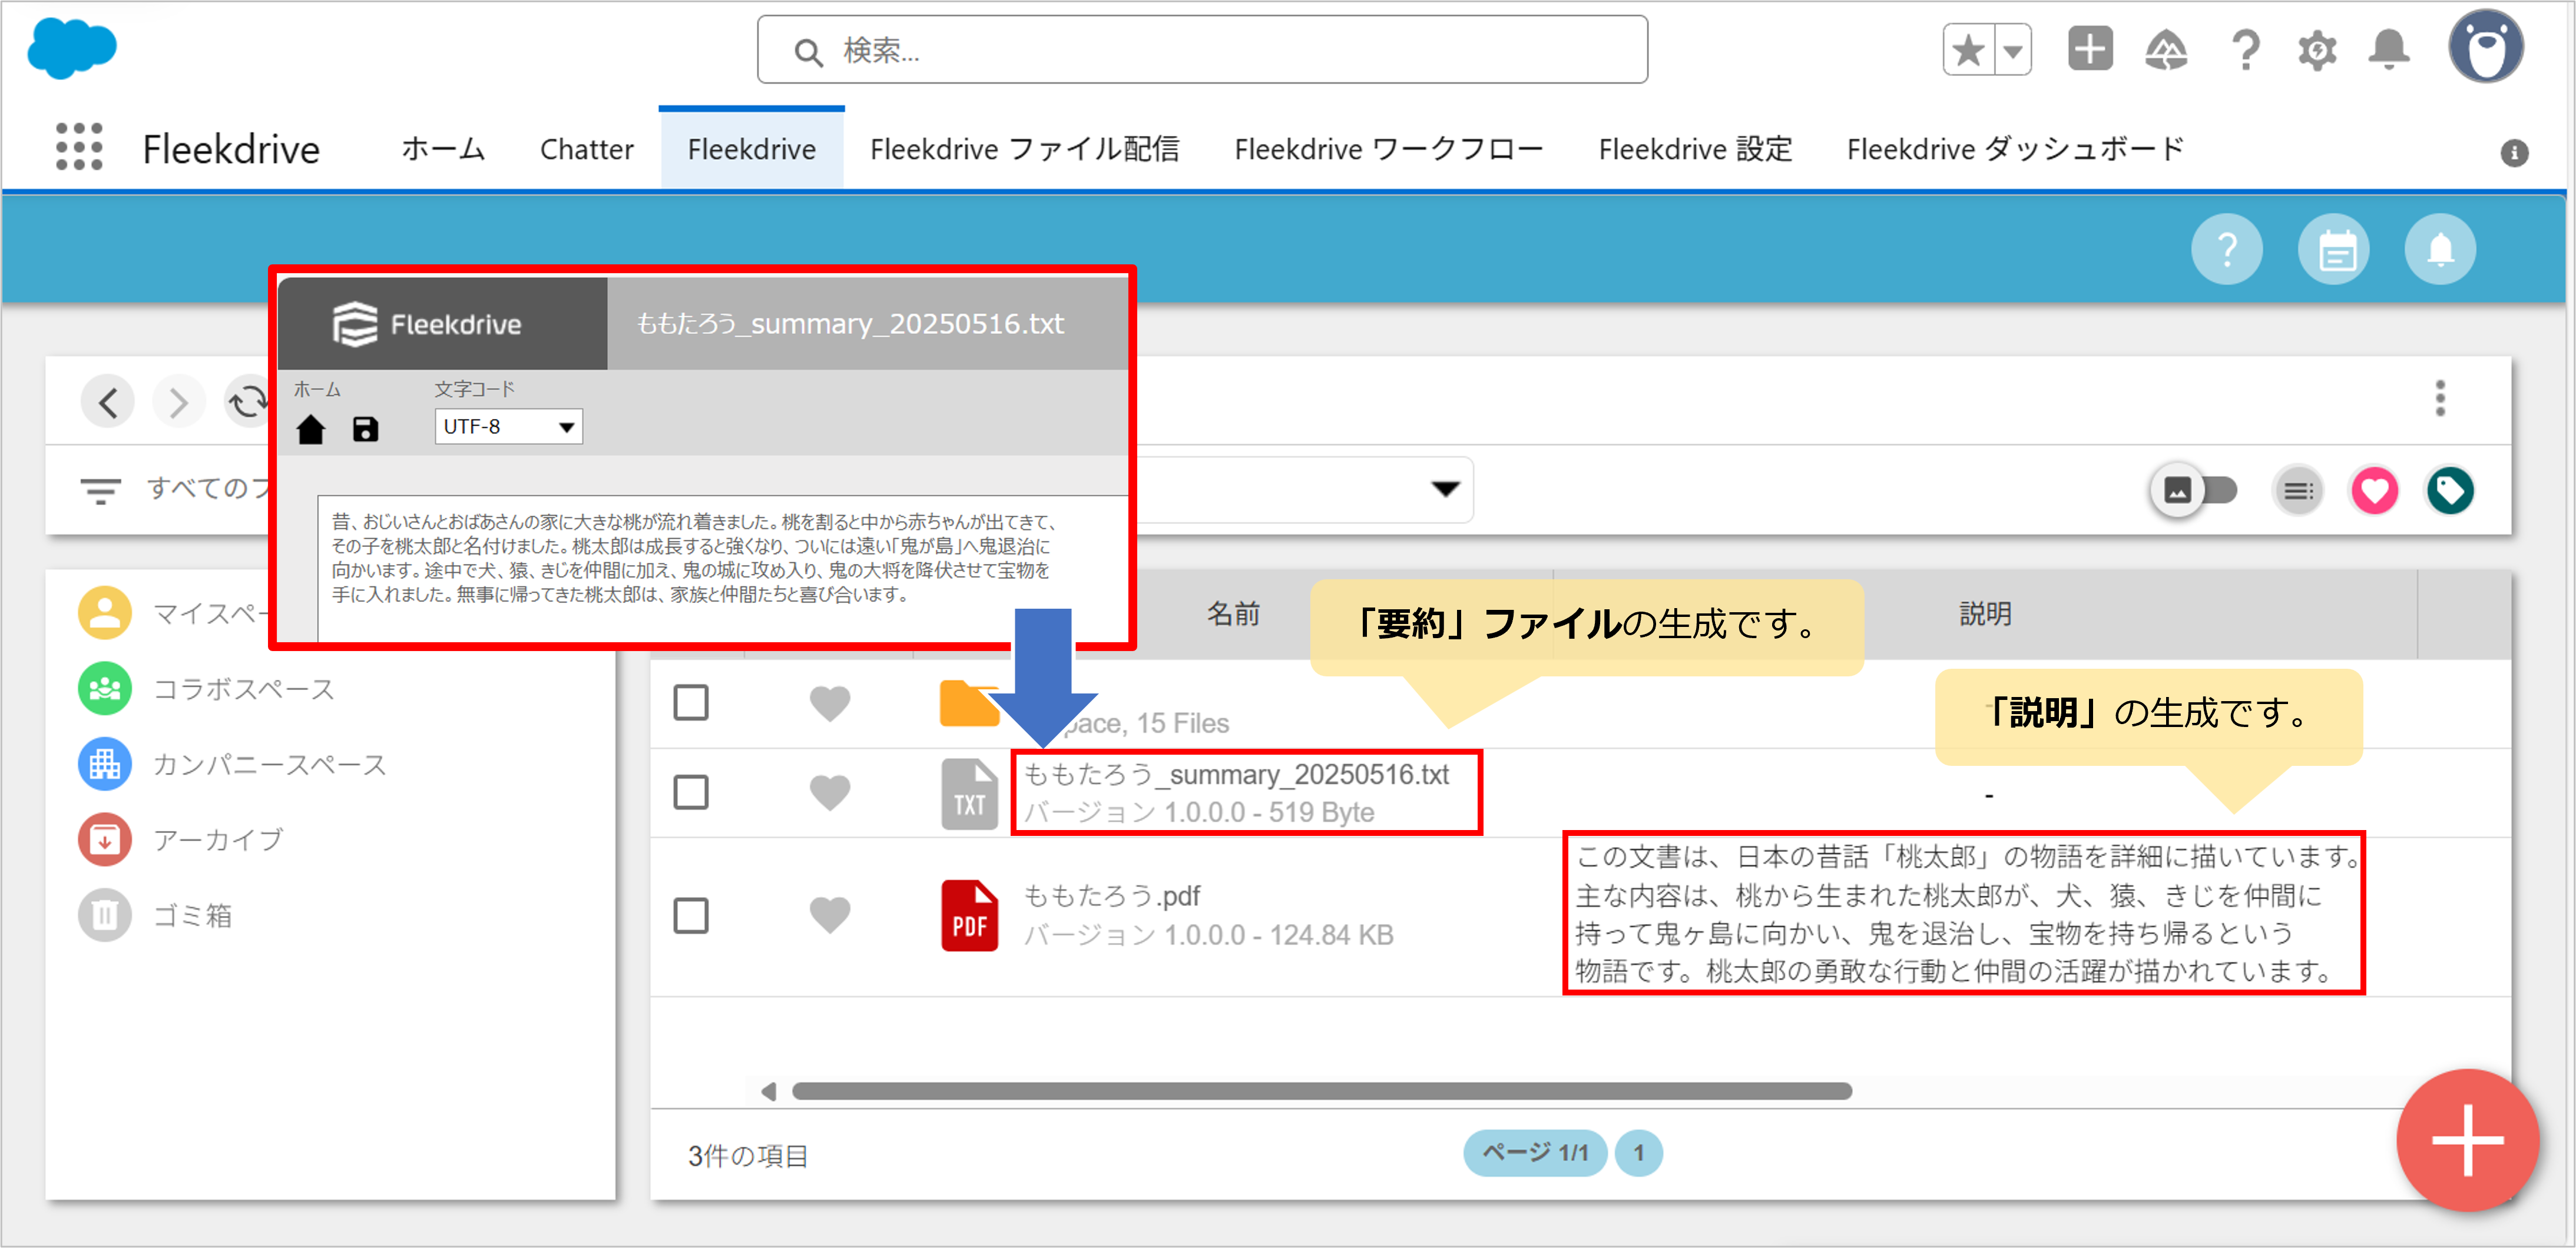Click the Fleekdrive logo tab in viewer

442,324
